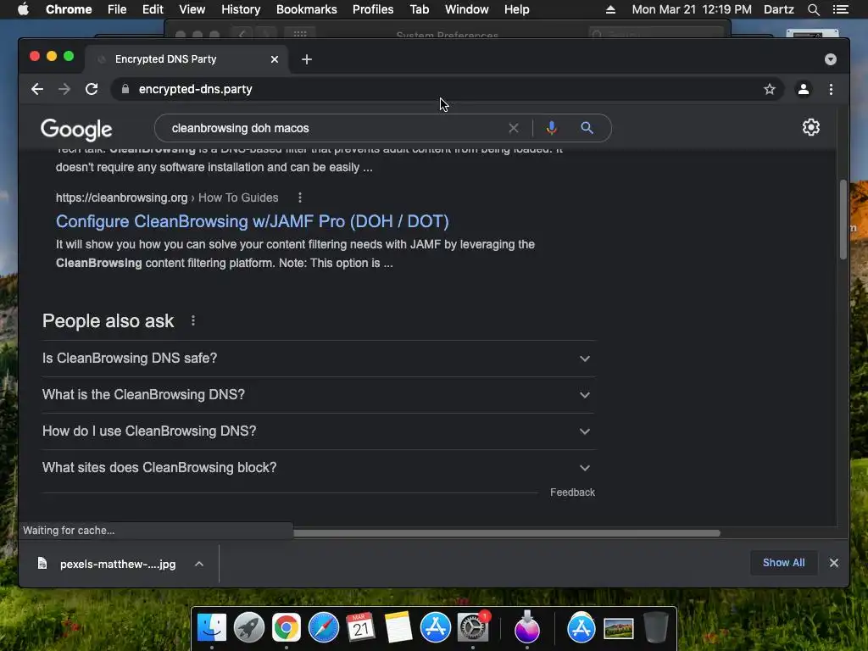Open the tab search dropdown in title bar
This screenshot has height=651, width=868.
831,59
